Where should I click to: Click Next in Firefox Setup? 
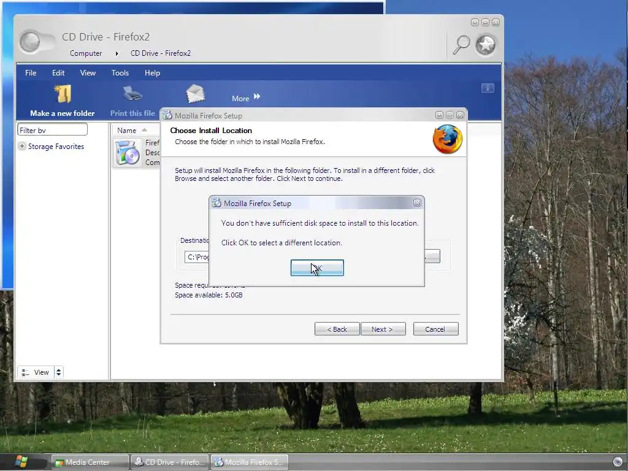383,329
